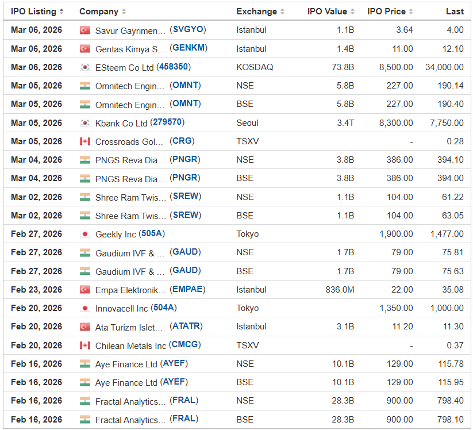Click the Company header label
473x430 pixels.
tap(99, 11)
